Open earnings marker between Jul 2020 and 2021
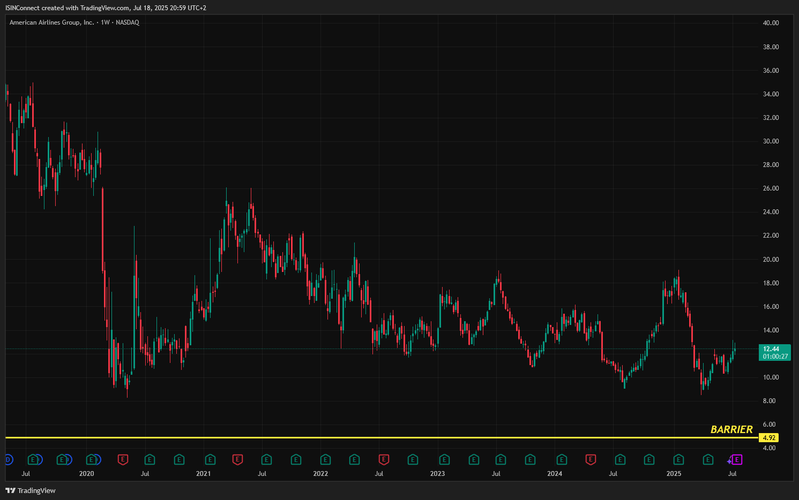 click(x=179, y=459)
